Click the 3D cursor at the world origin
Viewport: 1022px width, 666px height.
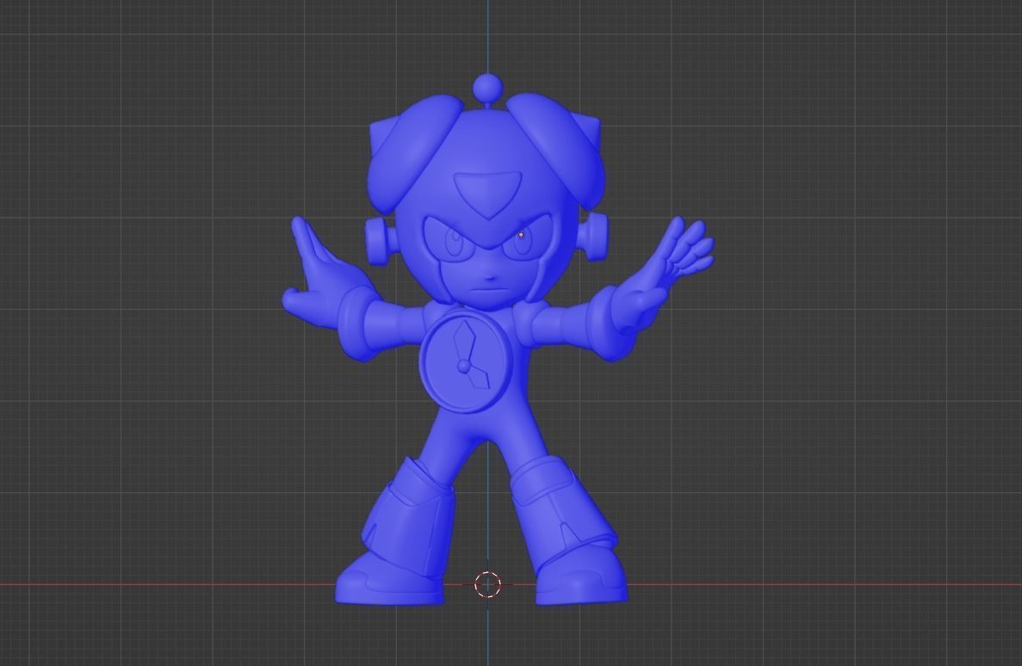point(486,584)
